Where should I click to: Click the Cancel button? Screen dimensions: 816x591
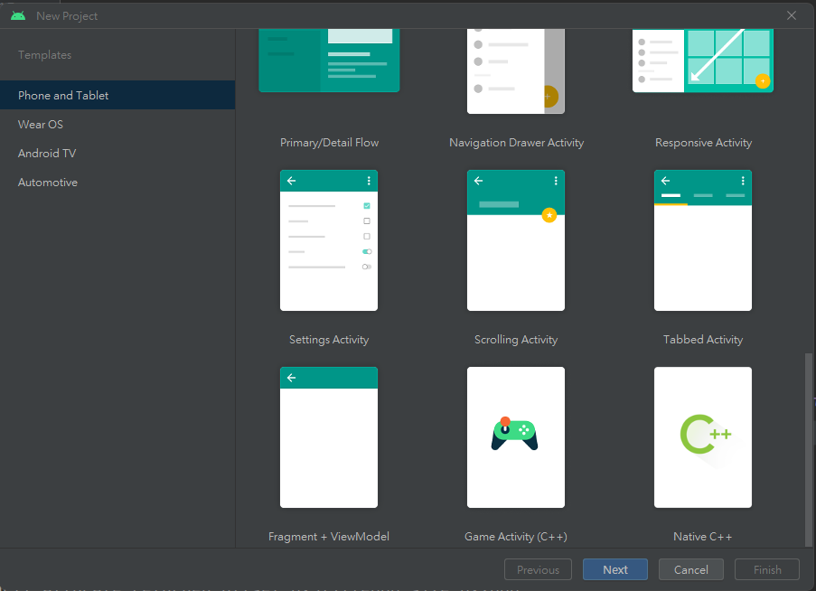pos(690,569)
